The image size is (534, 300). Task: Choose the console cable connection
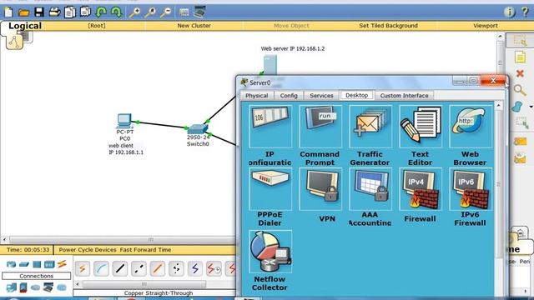point(101,268)
